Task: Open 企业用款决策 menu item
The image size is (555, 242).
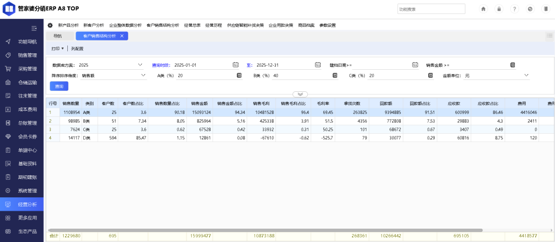Action: coord(281,26)
